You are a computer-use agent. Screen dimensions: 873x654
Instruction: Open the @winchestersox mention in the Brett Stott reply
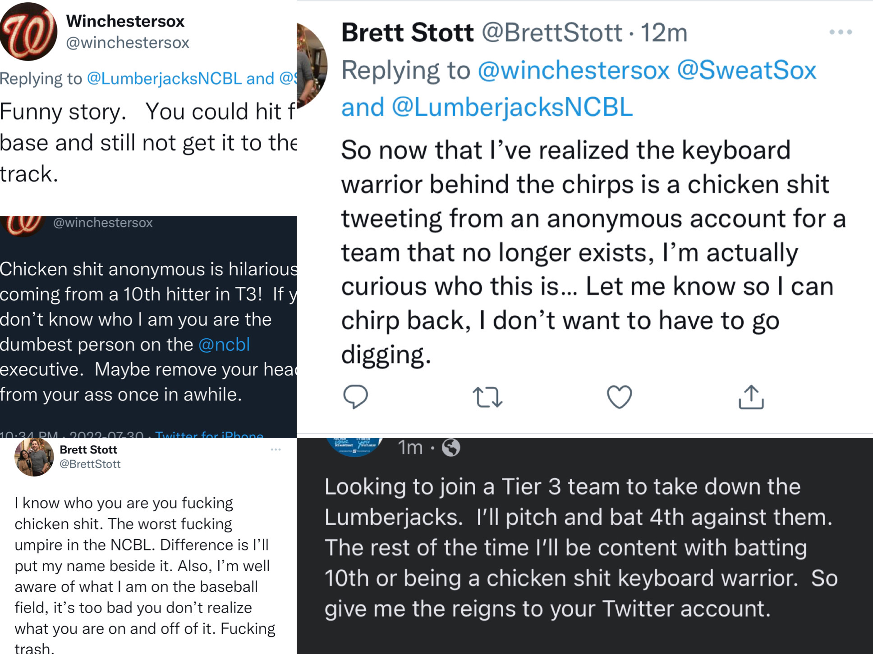[x=574, y=70]
